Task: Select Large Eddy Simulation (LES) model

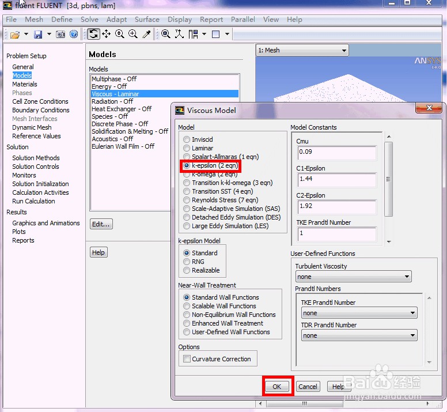Action: coord(187,226)
